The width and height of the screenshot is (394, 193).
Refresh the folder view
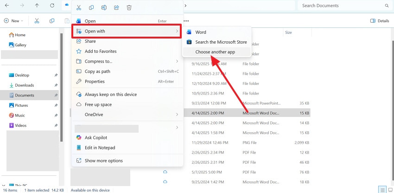tap(52, 6)
